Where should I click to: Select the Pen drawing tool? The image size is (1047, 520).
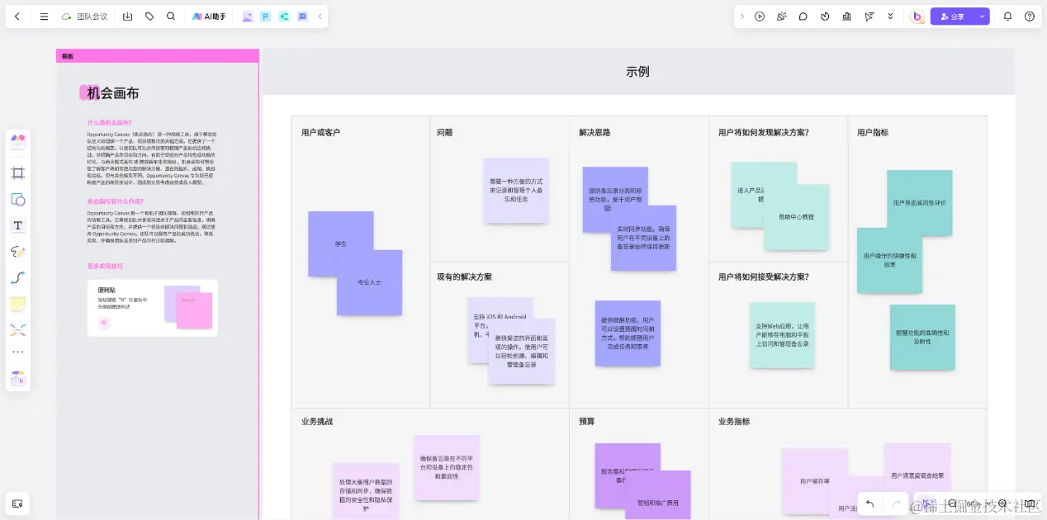tap(18, 252)
